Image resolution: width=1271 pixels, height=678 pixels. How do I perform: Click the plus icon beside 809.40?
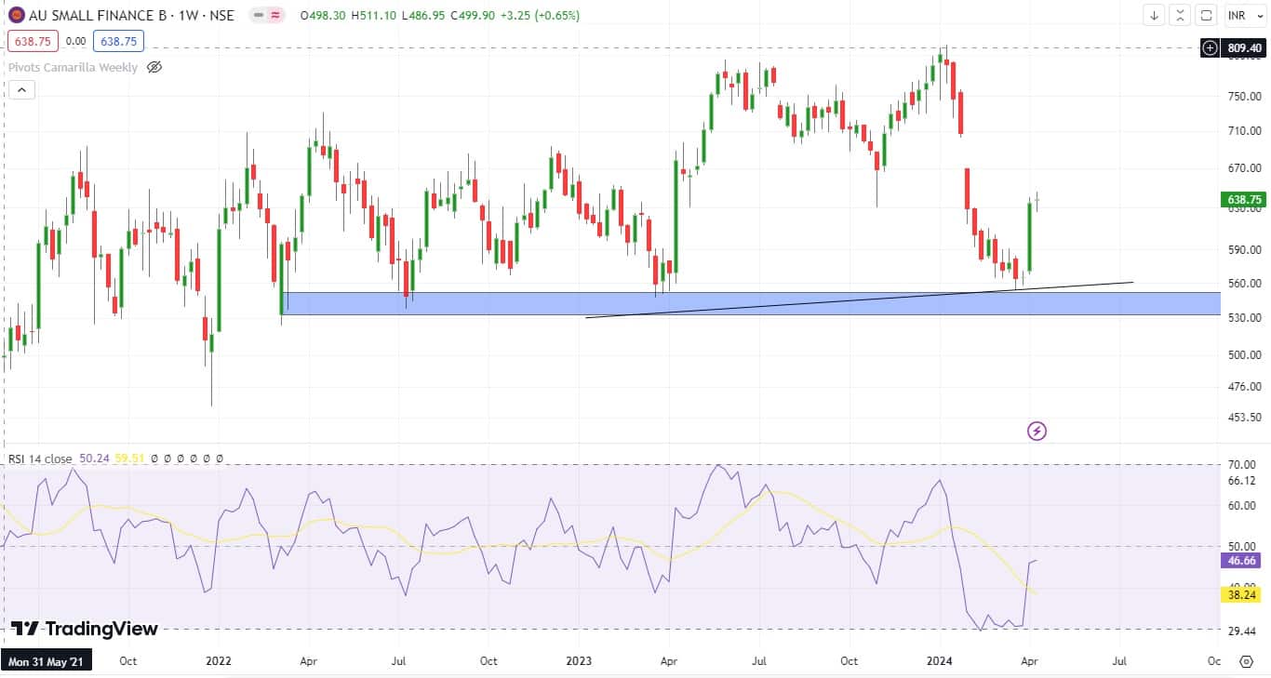(1210, 47)
